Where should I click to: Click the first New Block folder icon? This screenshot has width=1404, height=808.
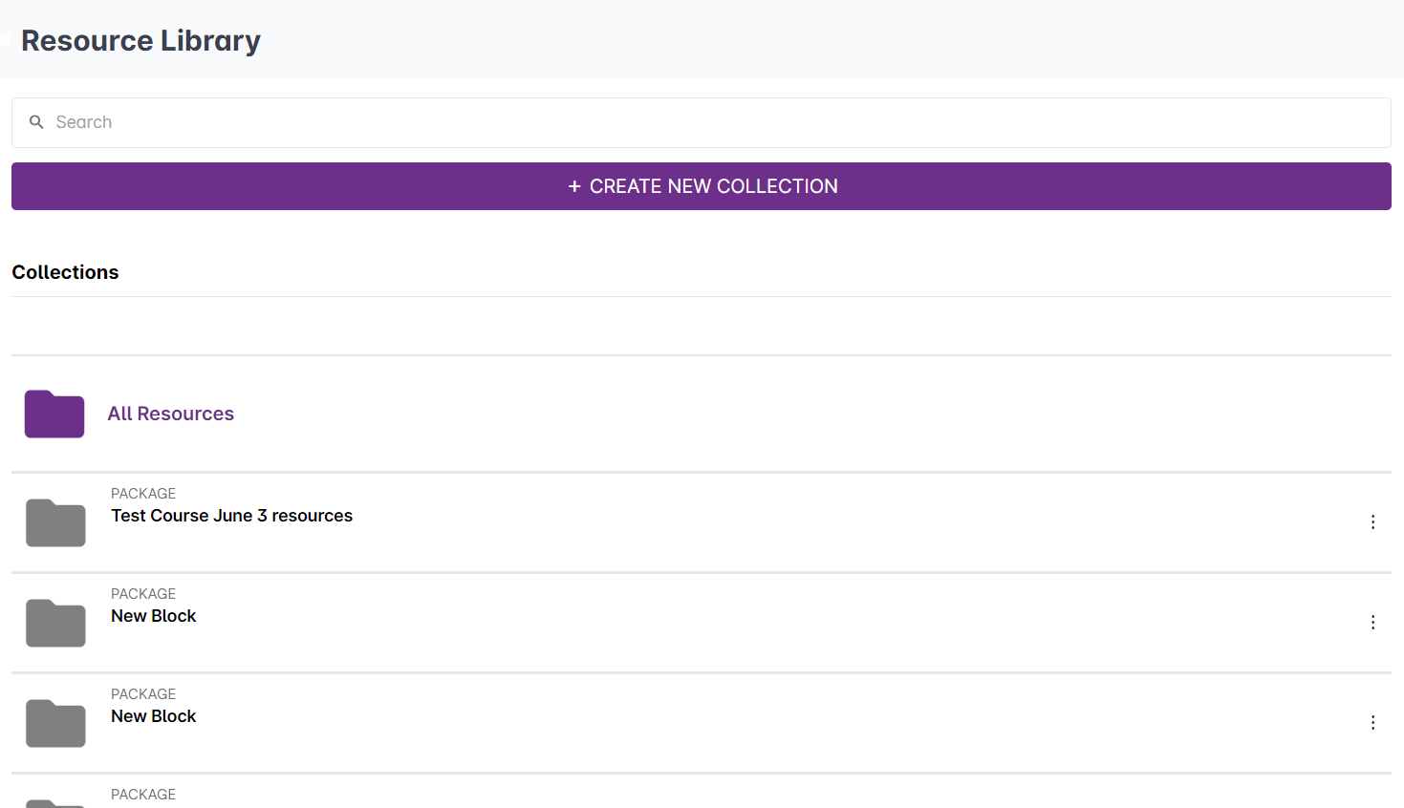[x=55, y=623]
